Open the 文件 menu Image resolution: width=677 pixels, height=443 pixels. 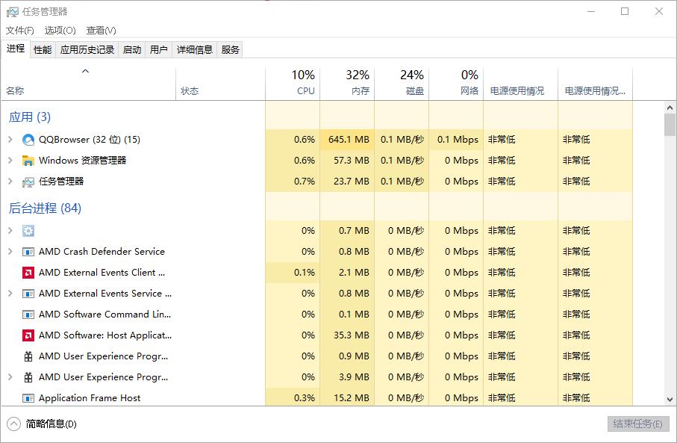[20, 31]
